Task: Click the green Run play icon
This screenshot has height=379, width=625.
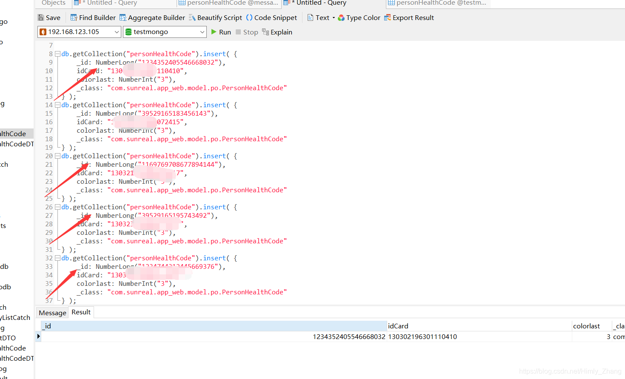Action: click(x=214, y=32)
